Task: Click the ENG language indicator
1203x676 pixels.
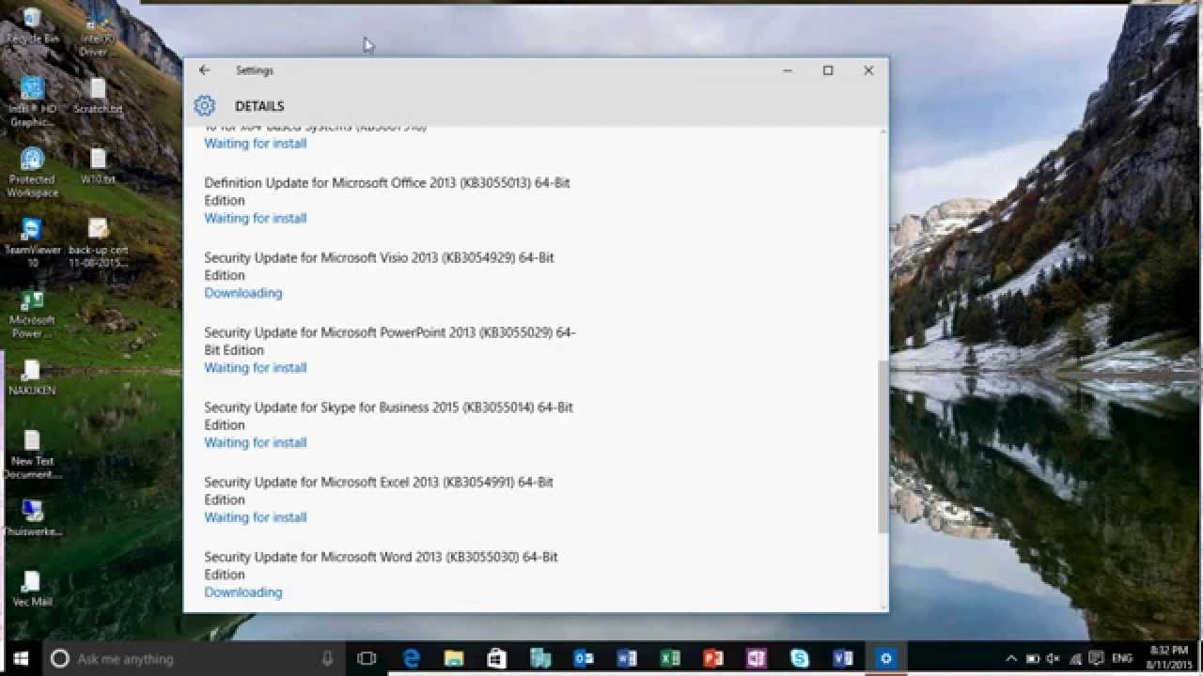Action: [1122, 659]
